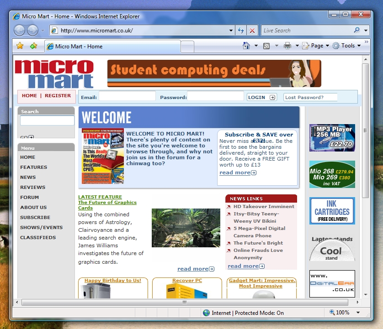The width and height of the screenshot is (383, 329).
Task: Click the Live Search magnifier icon
Action: point(357,31)
